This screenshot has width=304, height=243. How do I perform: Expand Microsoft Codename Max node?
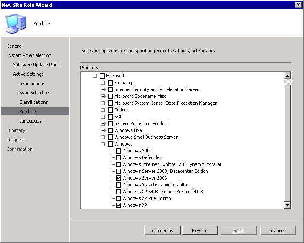(x=103, y=96)
